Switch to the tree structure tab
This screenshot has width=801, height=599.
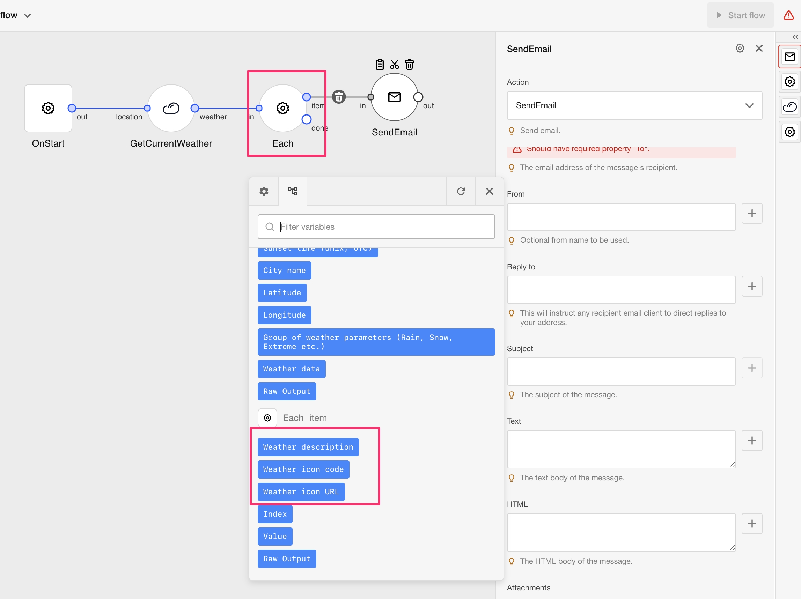coord(292,191)
